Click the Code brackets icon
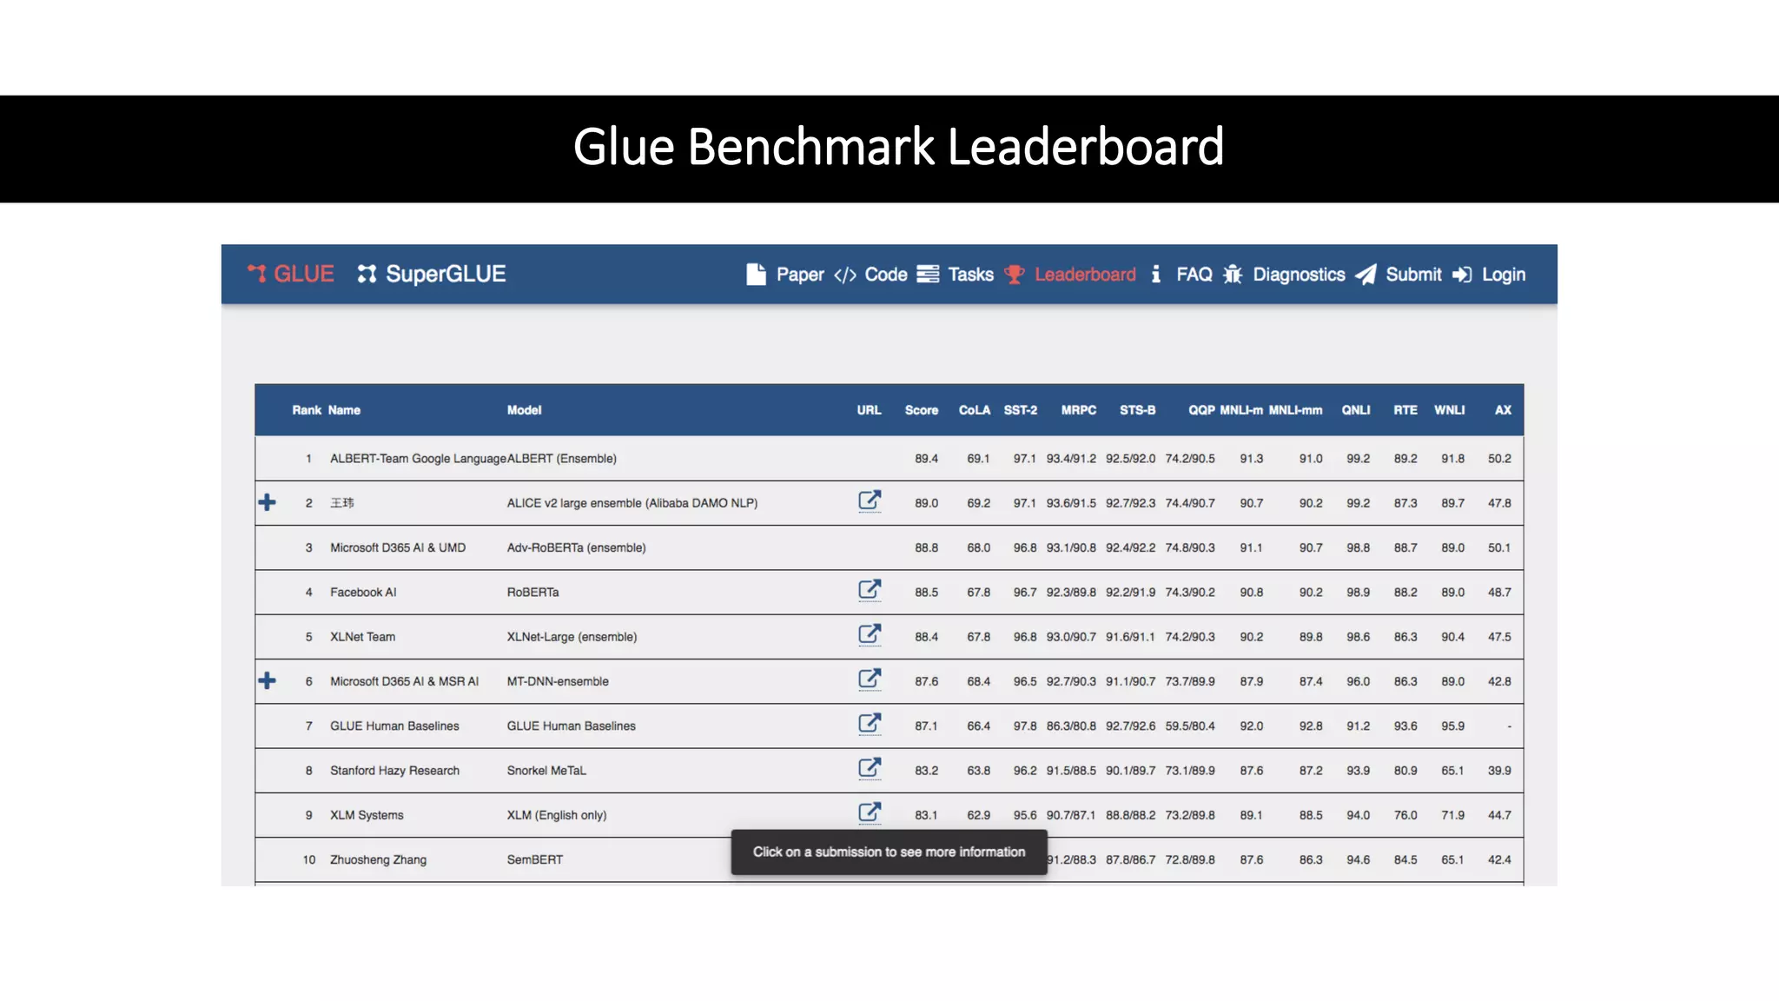Image resolution: width=1779 pixels, height=1001 pixels. [845, 275]
